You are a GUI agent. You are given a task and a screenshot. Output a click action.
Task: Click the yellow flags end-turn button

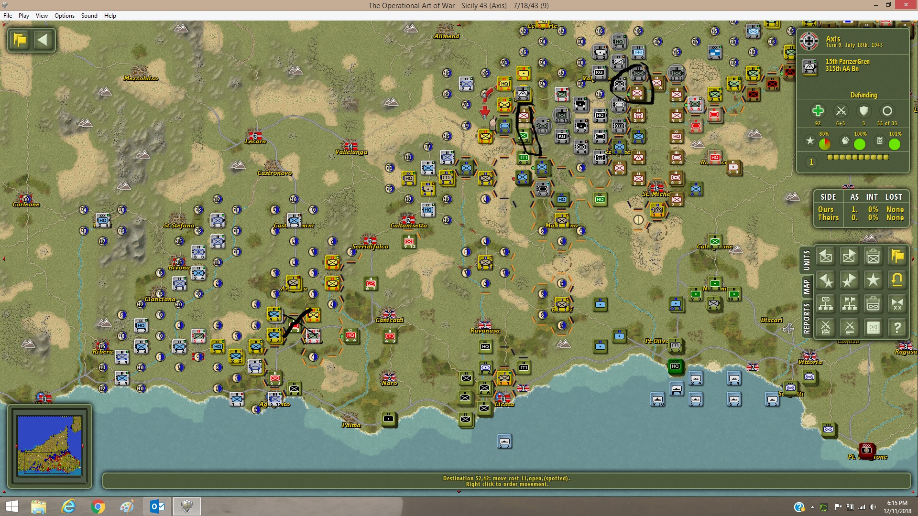pos(20,40)
